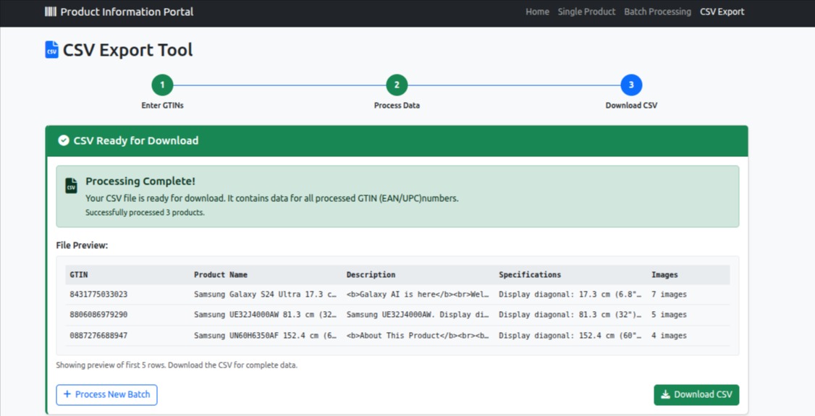Click the Download CSV step label
This screenshot has height=416, width=815.
point(631,106)
